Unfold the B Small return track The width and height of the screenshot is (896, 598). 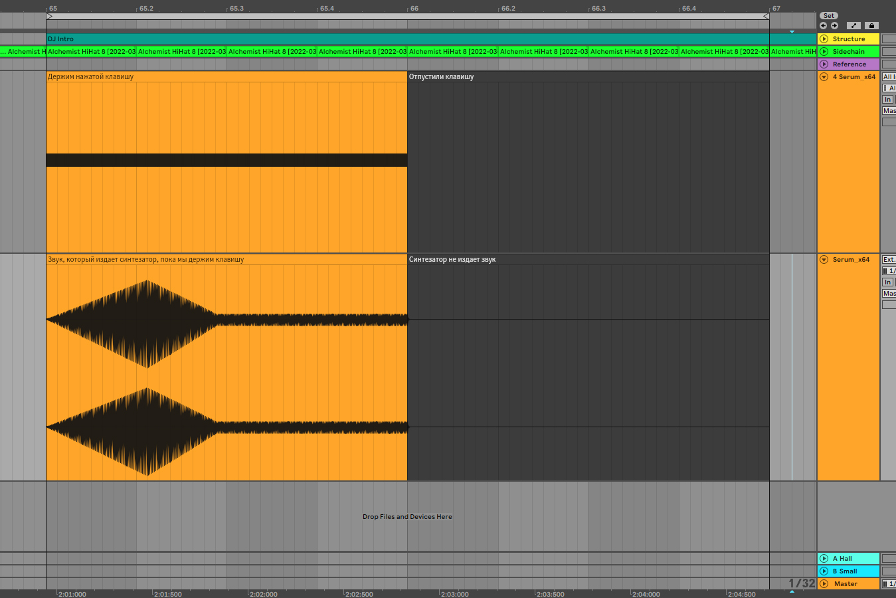click(x=824, y=571)
